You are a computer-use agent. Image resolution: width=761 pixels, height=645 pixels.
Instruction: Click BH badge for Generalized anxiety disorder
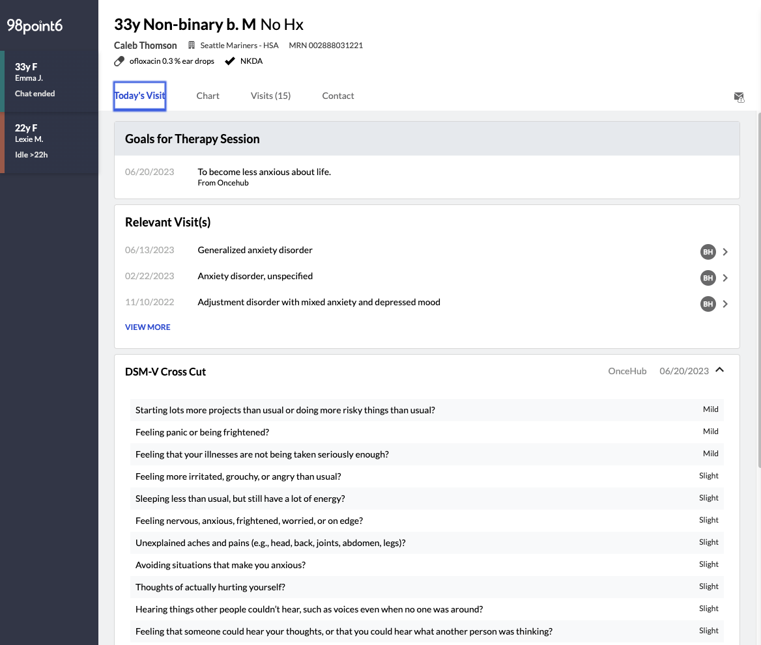[708, 252]
